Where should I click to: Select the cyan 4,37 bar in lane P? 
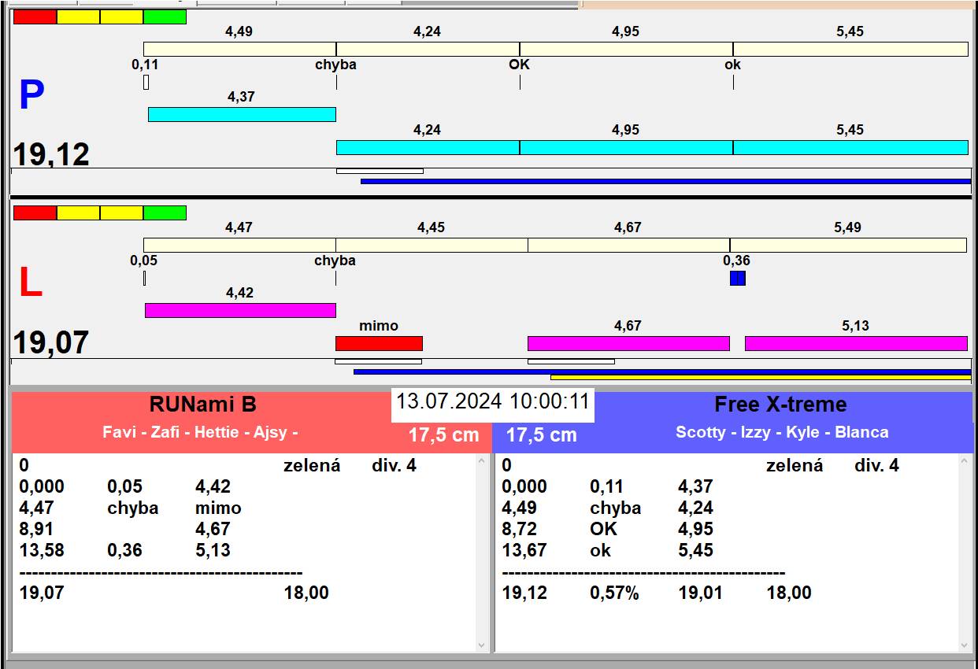pyautogui.click(x=242, y=114)
